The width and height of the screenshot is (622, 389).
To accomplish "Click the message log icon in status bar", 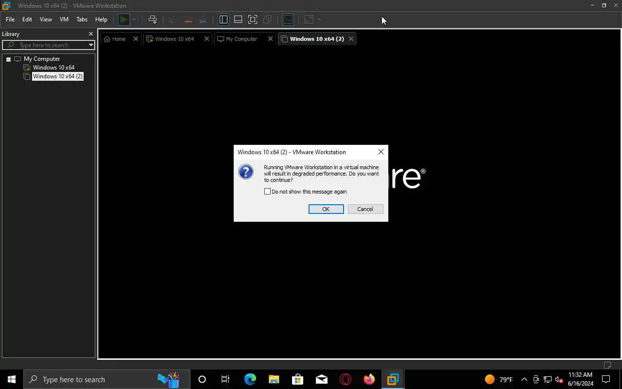I will click(x=607, y=365).
